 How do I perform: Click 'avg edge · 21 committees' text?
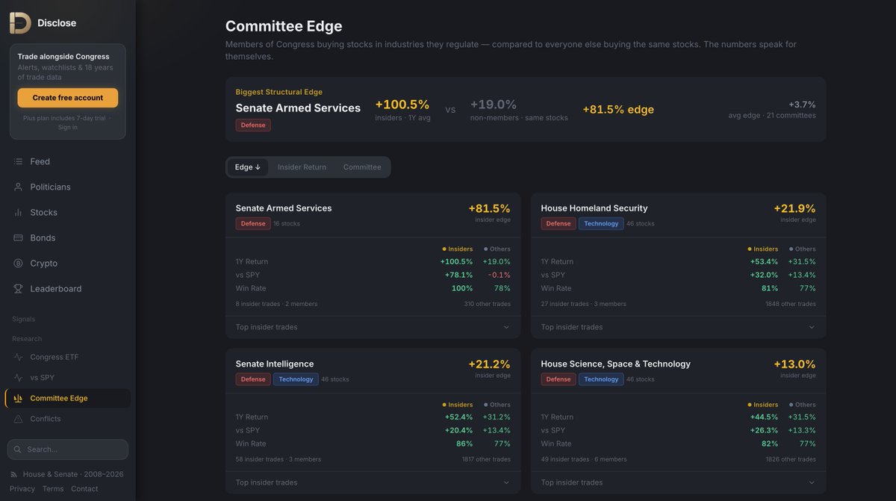[772, 116]
